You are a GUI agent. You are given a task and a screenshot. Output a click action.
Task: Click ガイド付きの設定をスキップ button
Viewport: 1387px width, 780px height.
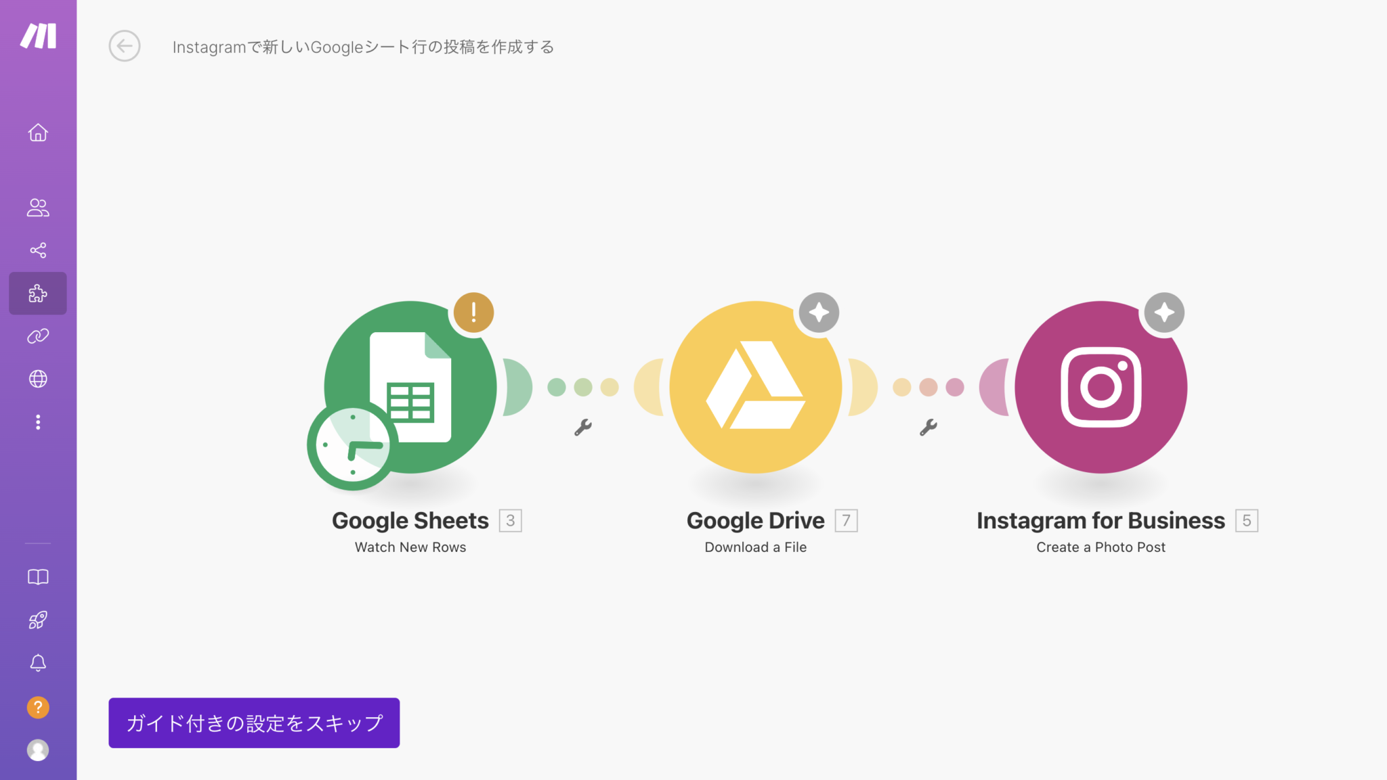tap(254, 723)
